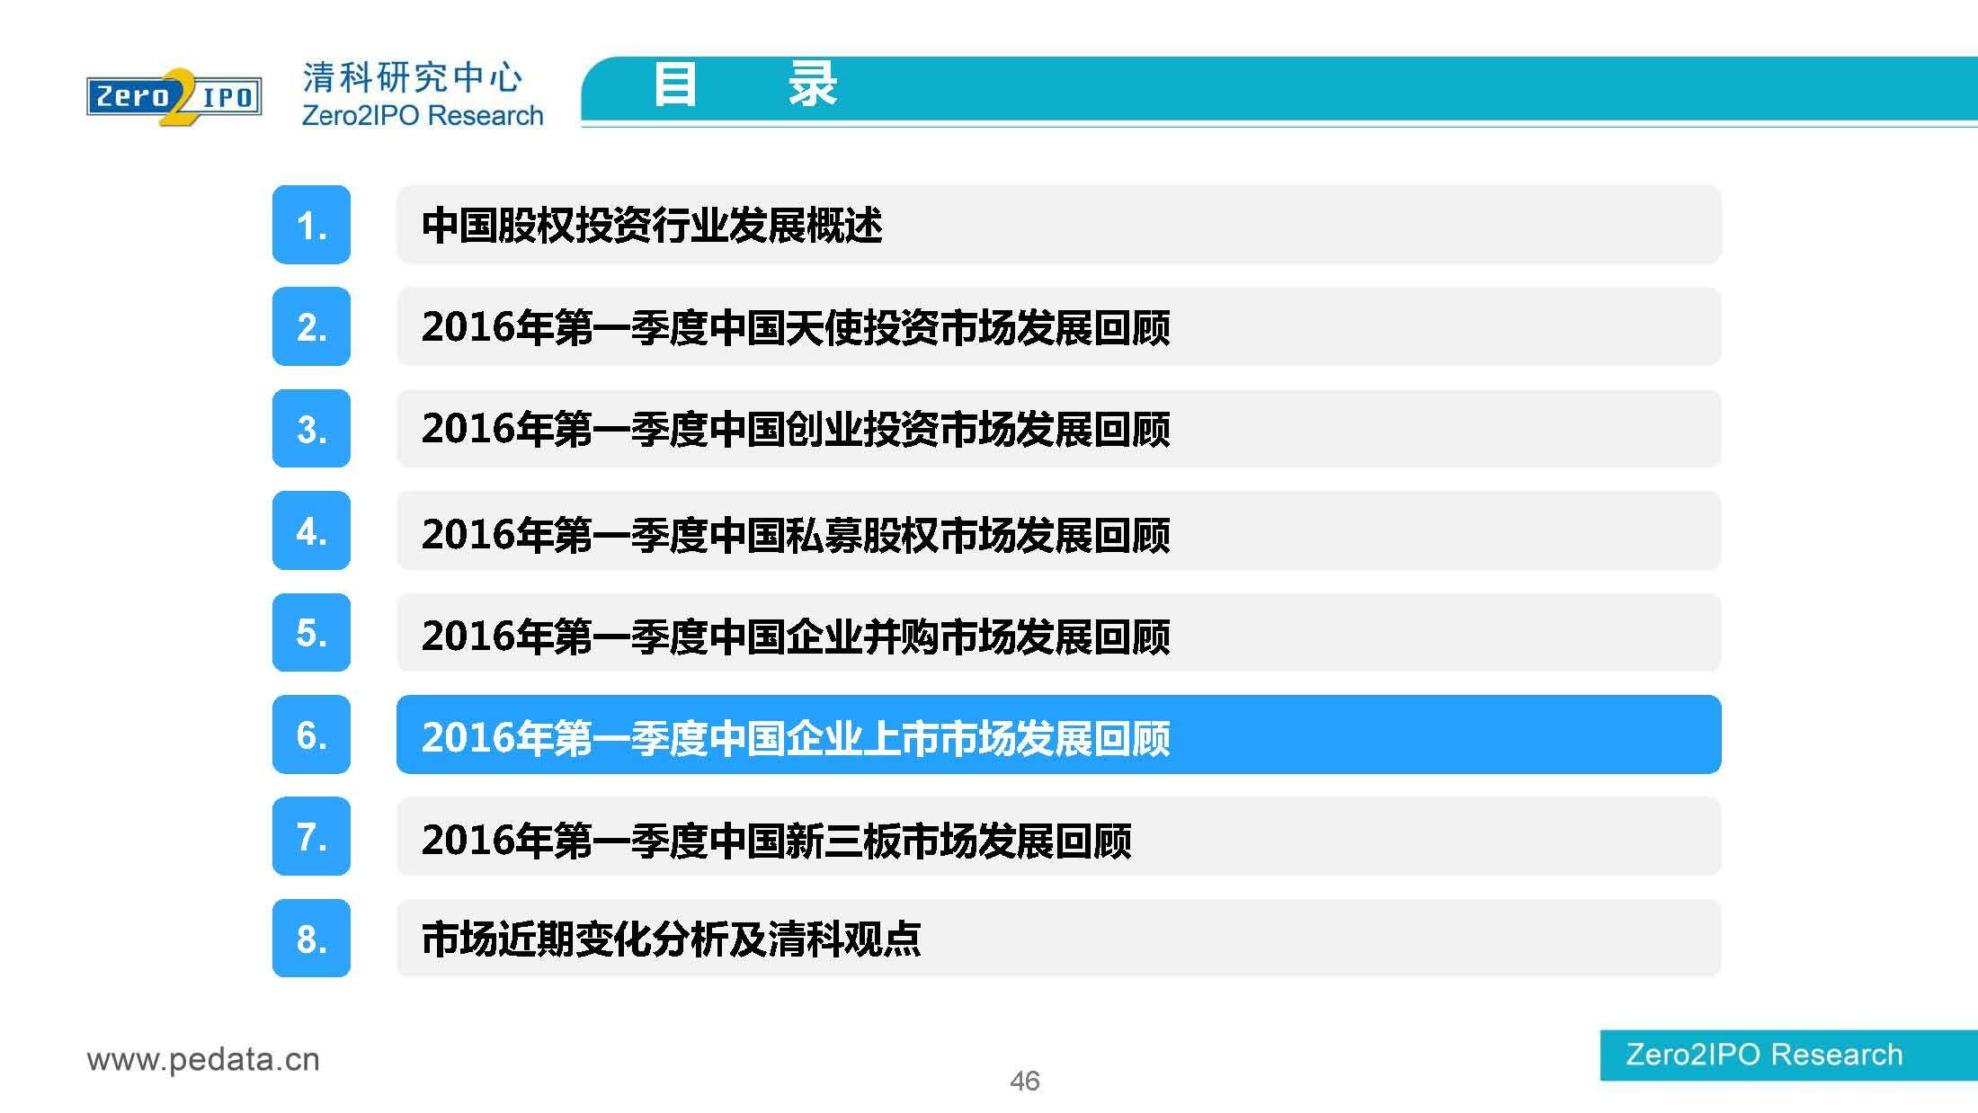Screen dimensions: 1978x1113
Task: Click the 目录 header title bar
Action: click(1277, 87)
